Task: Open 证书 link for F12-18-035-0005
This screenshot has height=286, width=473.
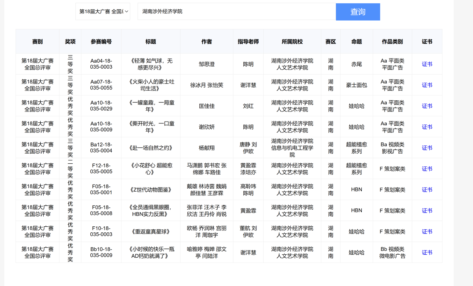Action: [x=427, y=169]
